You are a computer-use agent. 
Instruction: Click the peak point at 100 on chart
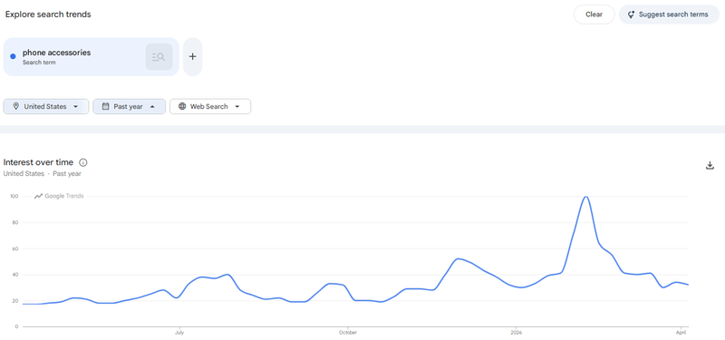pos(586,197)
